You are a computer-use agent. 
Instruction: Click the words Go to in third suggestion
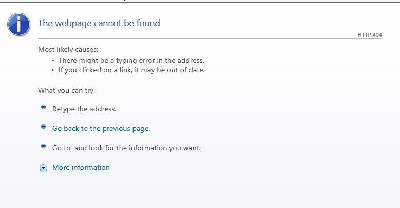coord(61,148)
